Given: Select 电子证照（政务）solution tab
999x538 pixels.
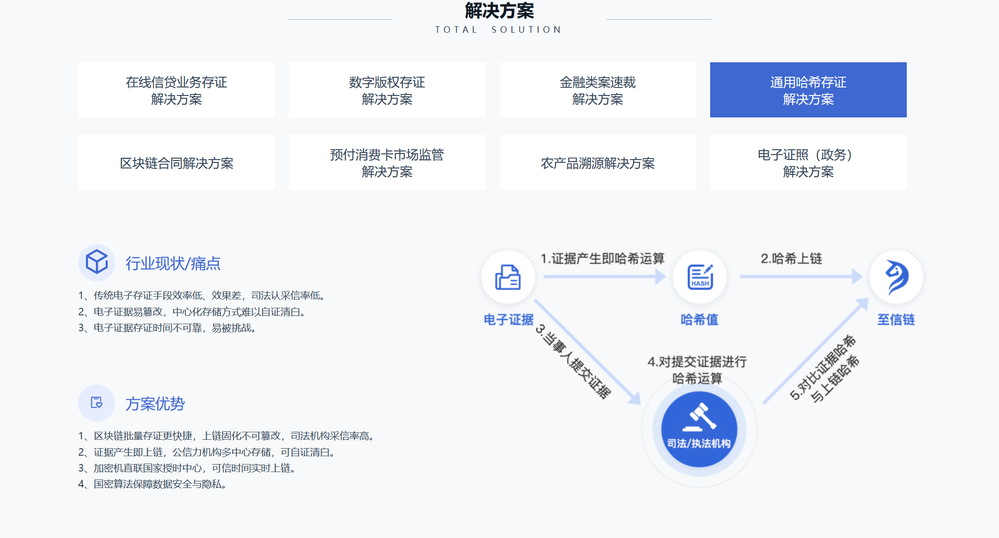Looking at the screenshot, I should coord(808,162).
